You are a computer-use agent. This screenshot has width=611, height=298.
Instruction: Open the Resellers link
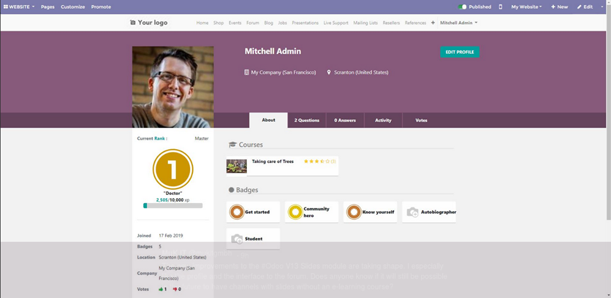pyautogui.click(x=391, y=23)
